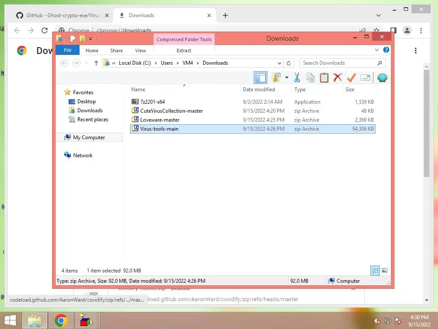Click the Cut scissors icon
This screenshot has width=438, height=329.
(x=297, y=78)
